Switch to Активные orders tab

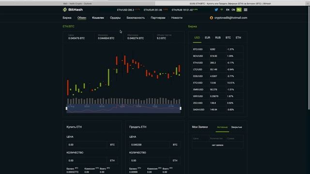tap(222, 127)
